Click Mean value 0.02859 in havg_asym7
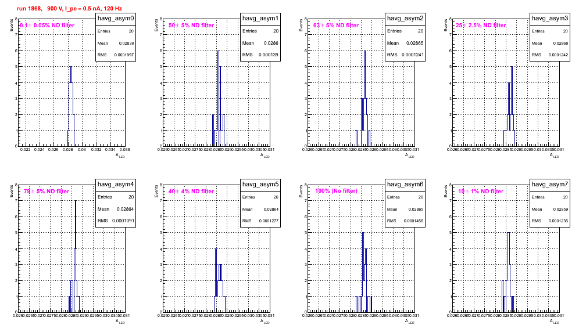 pos(560,209)
